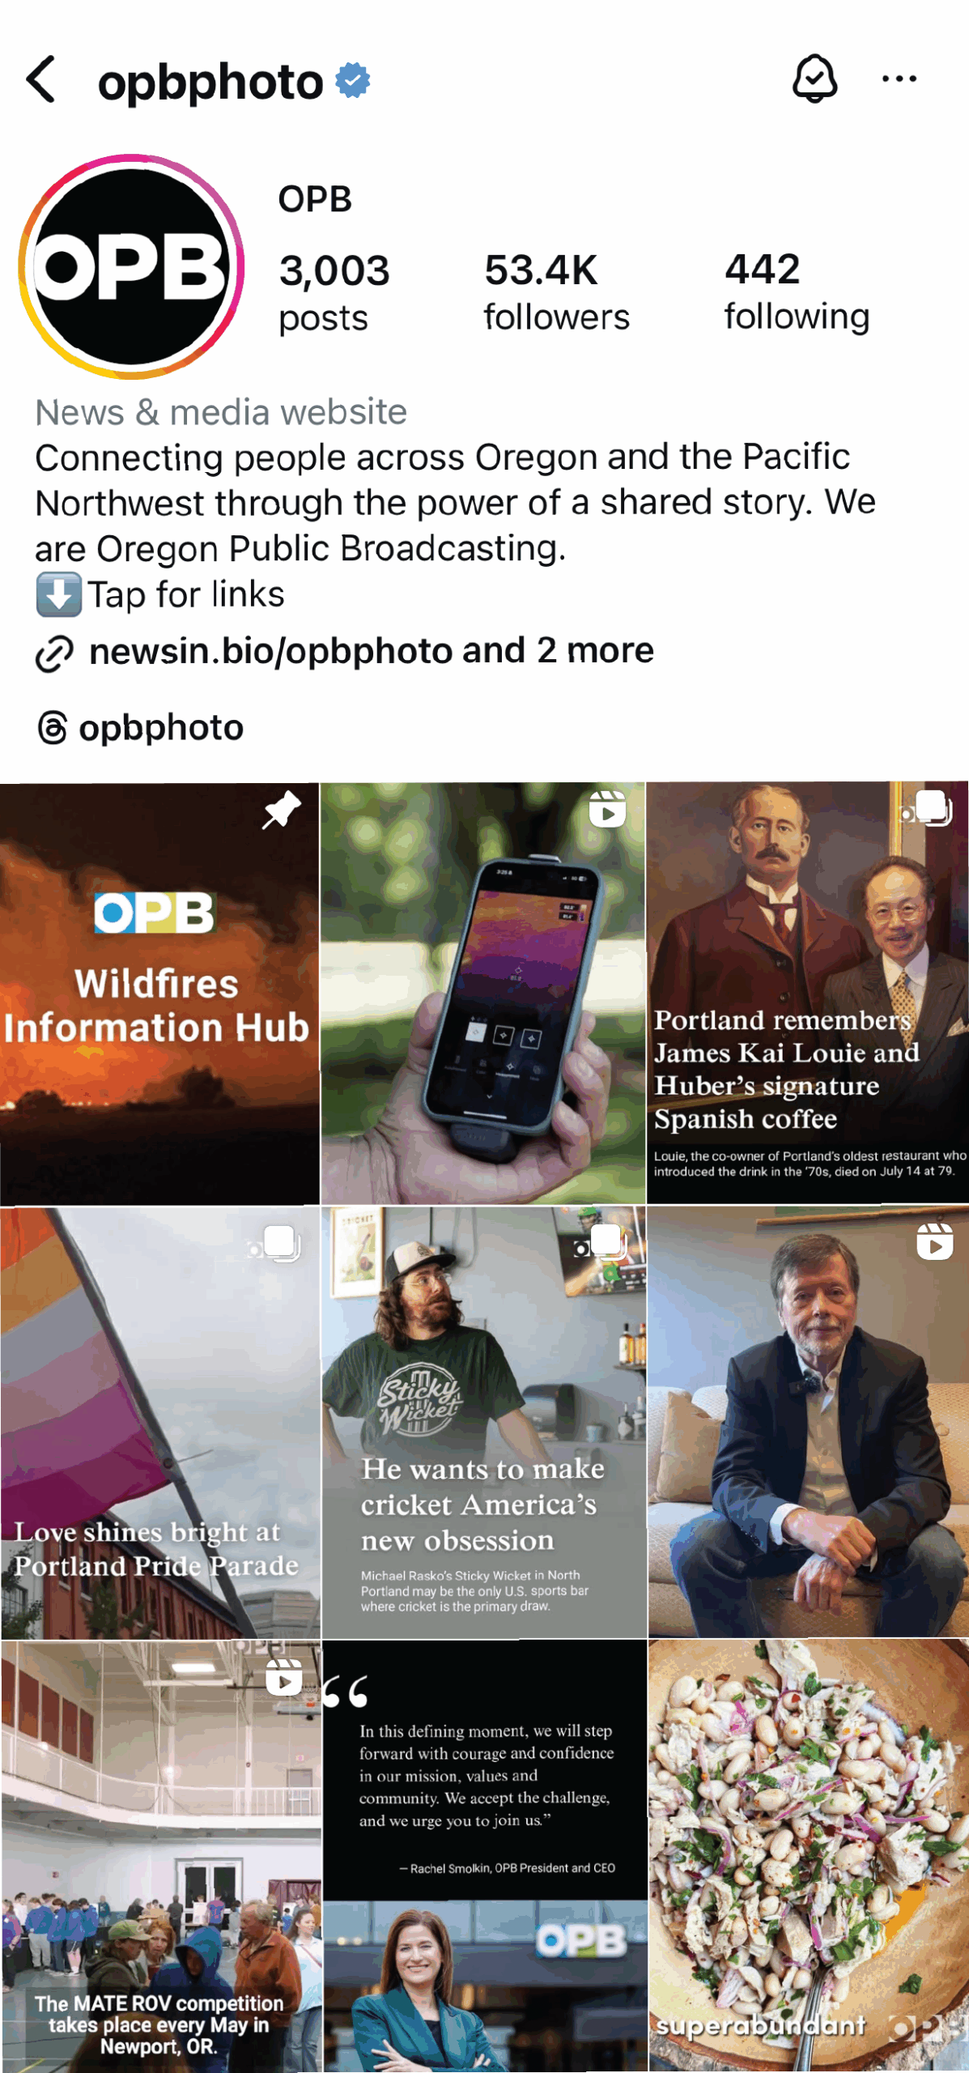Open the superabundant bean salad post
This screenshot has height=2073, width=969.
pyautogui.click(x=808, y=1856)
